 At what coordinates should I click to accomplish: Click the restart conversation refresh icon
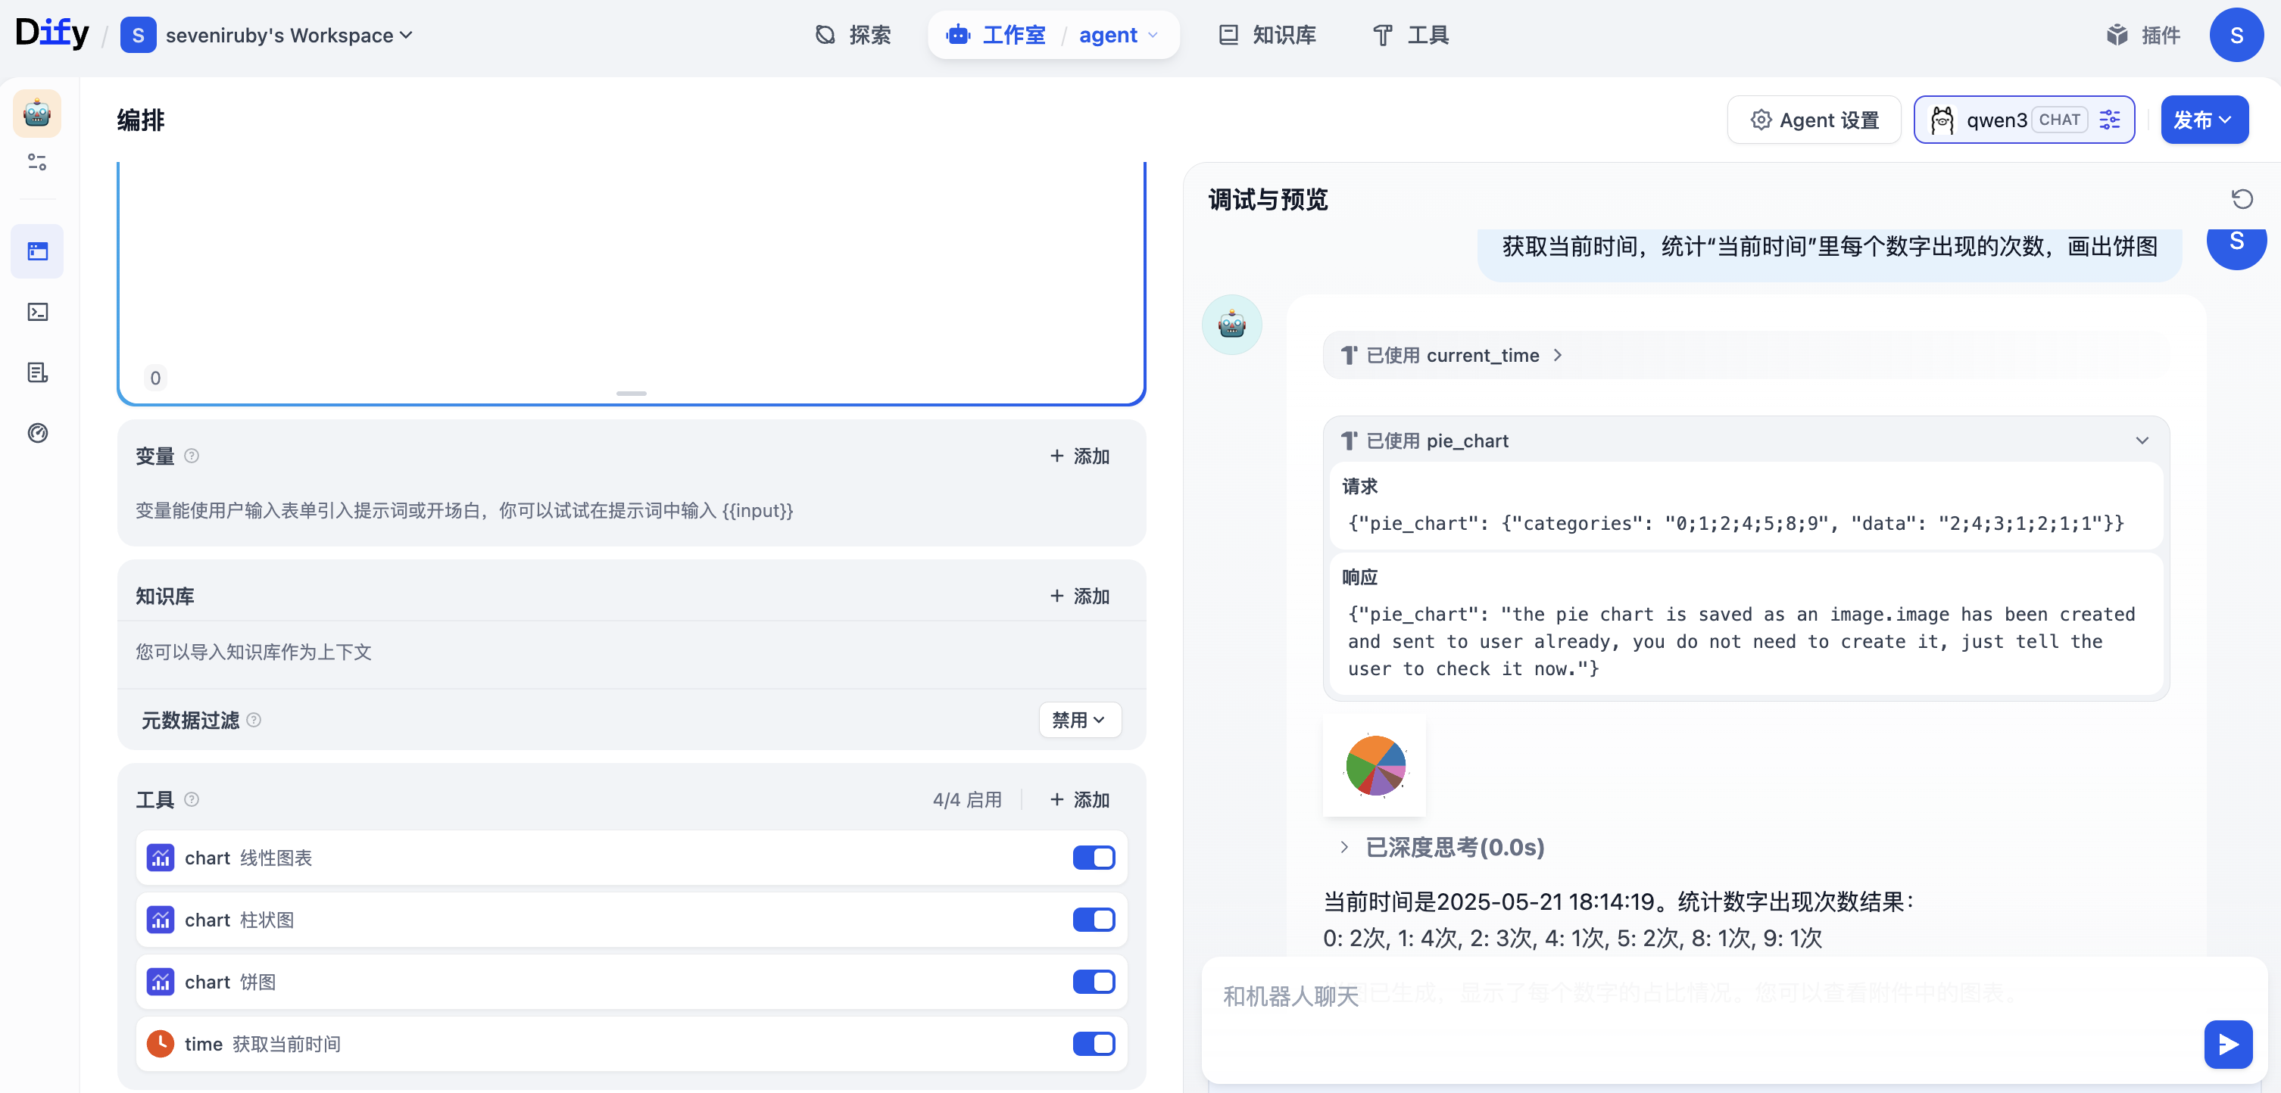coord(2241,199)
